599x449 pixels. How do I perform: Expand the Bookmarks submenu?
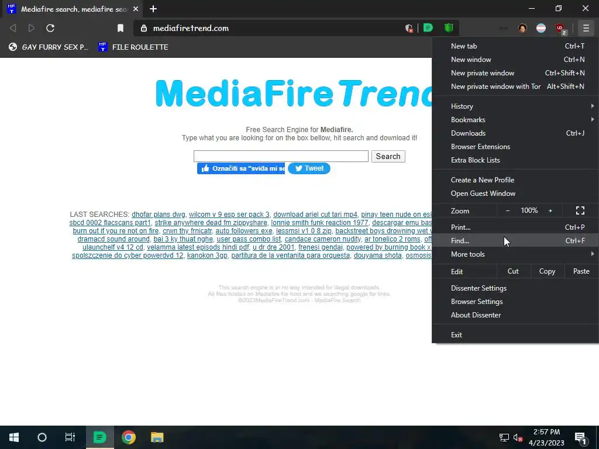[515, 119]
